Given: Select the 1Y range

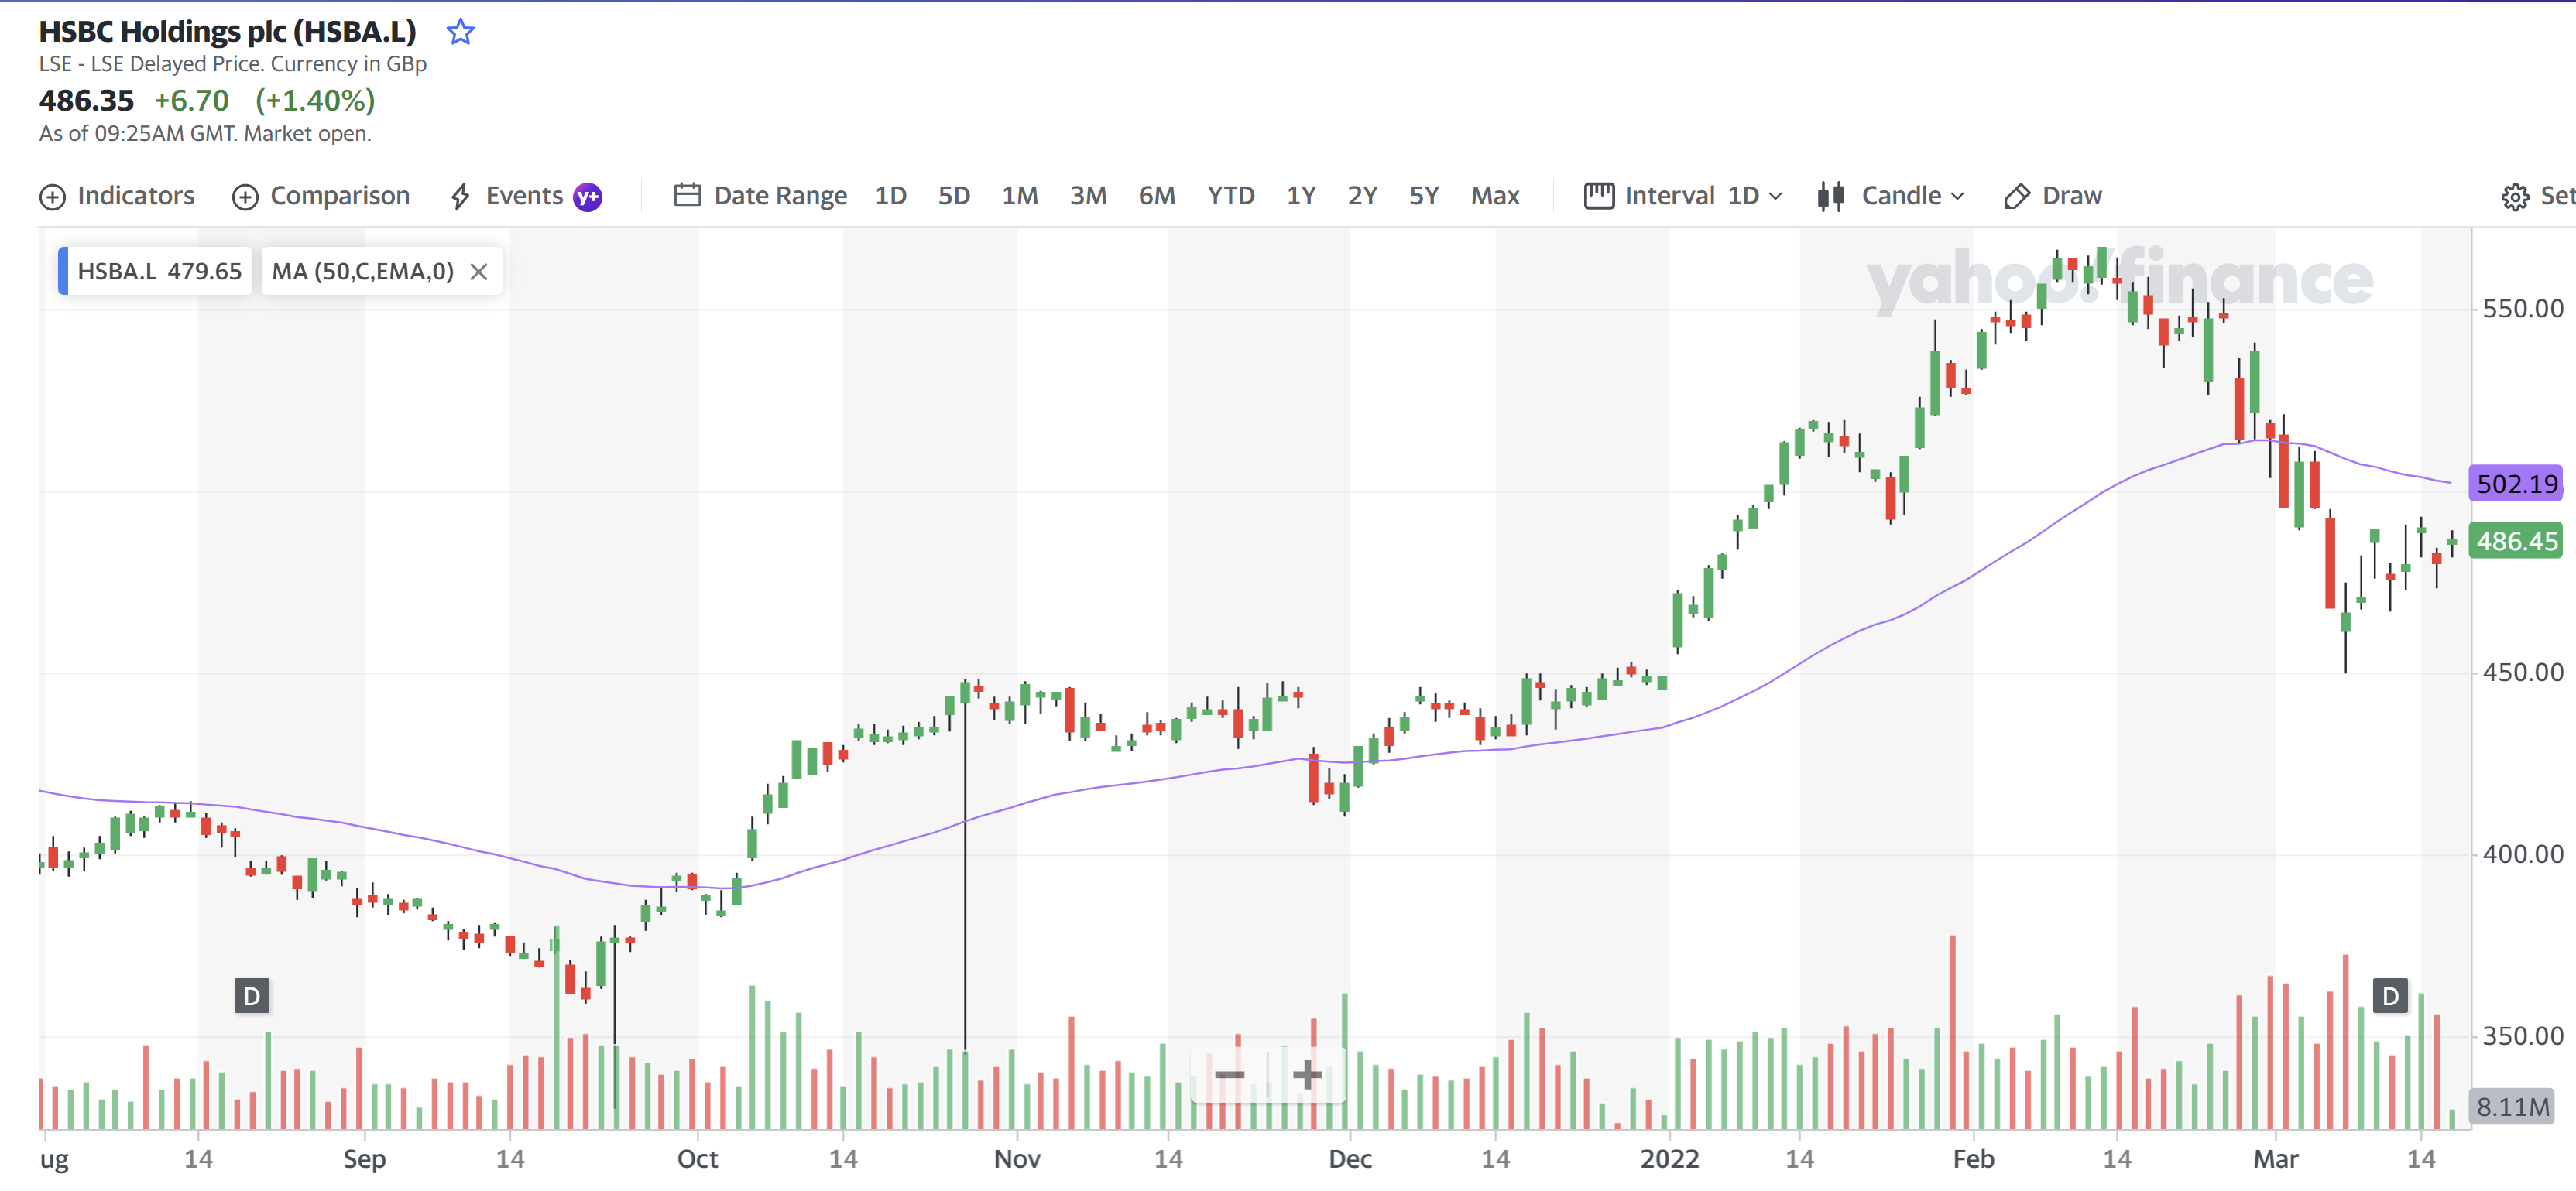Looking at the screenshot, I should [x=1301, y=196].
